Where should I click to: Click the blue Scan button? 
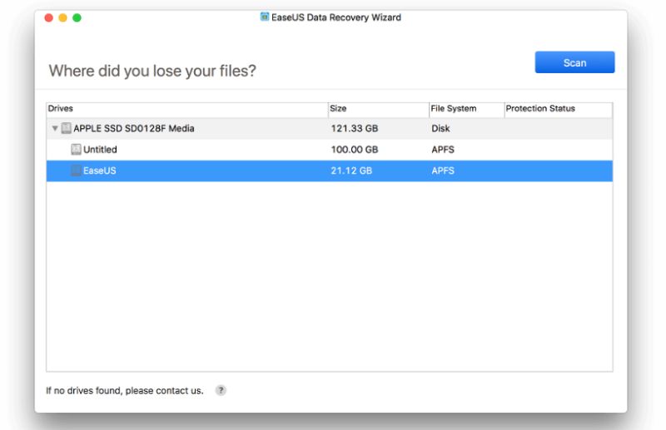(x=574, y=62)
